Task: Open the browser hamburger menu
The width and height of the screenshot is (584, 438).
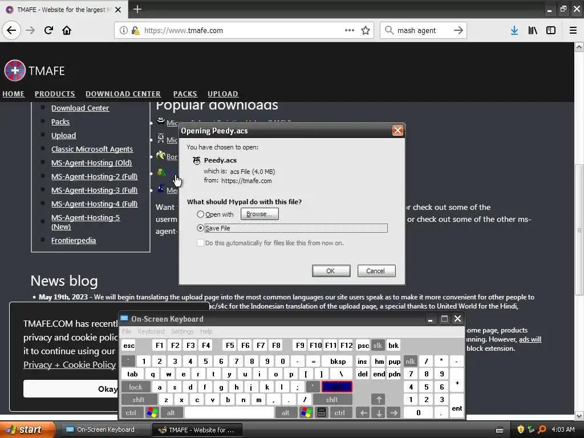Action: pos(573,30)
